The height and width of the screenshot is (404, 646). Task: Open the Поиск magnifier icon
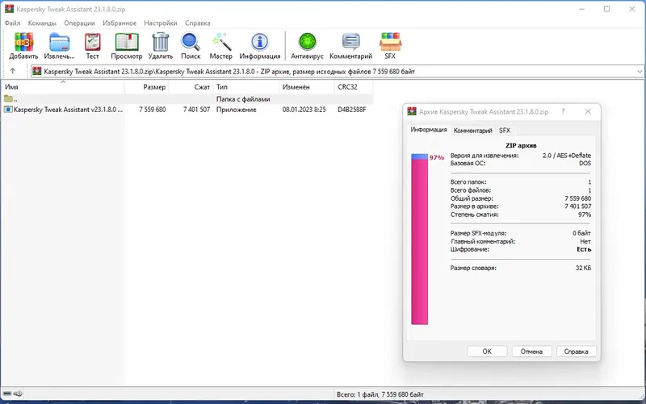191,42
